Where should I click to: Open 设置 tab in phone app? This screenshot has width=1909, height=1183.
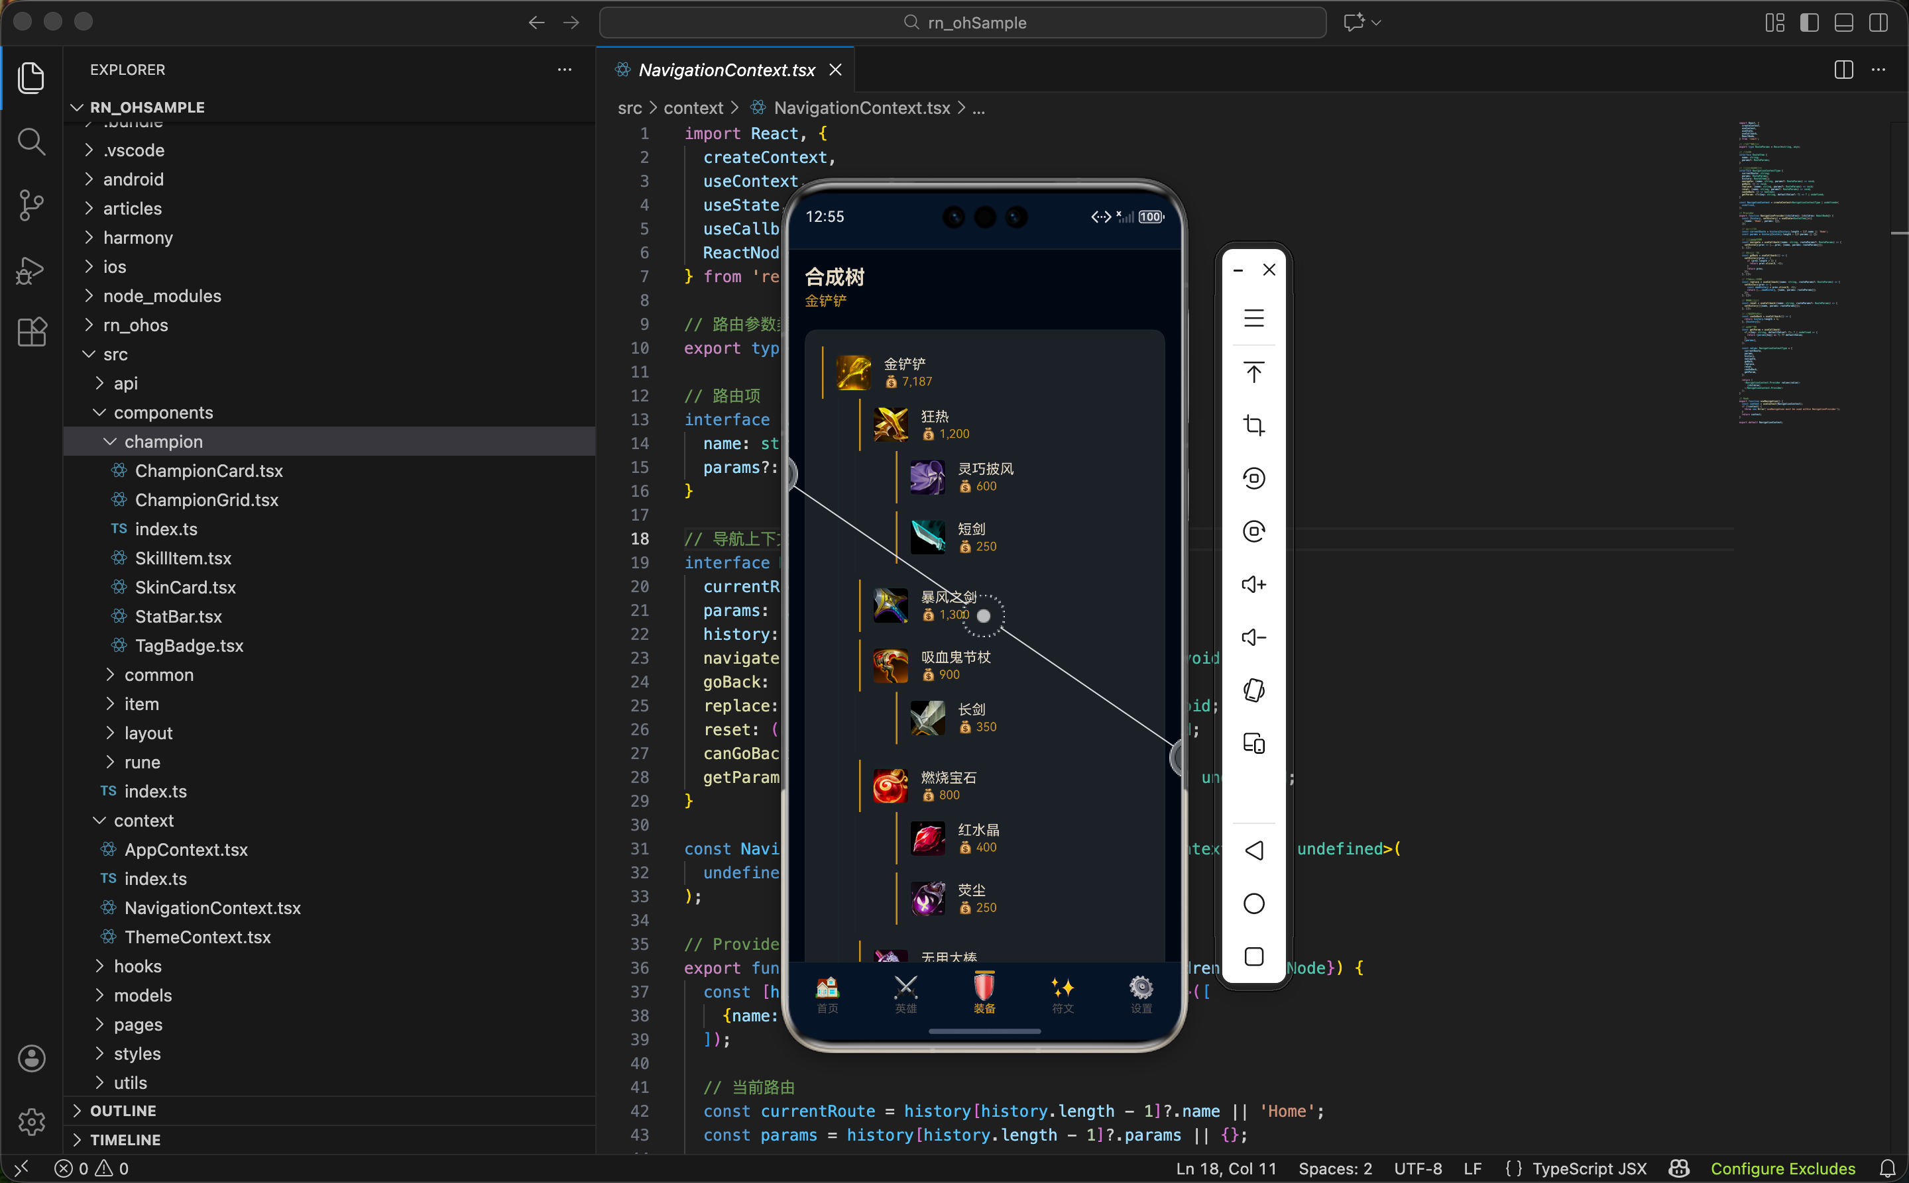click(1141, 994)
